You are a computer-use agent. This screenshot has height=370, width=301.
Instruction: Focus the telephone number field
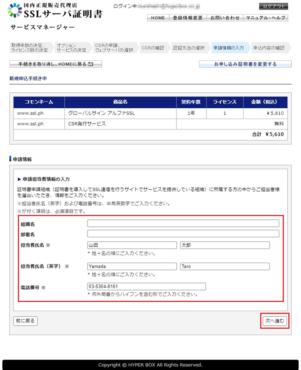click(x=146, y=287)
